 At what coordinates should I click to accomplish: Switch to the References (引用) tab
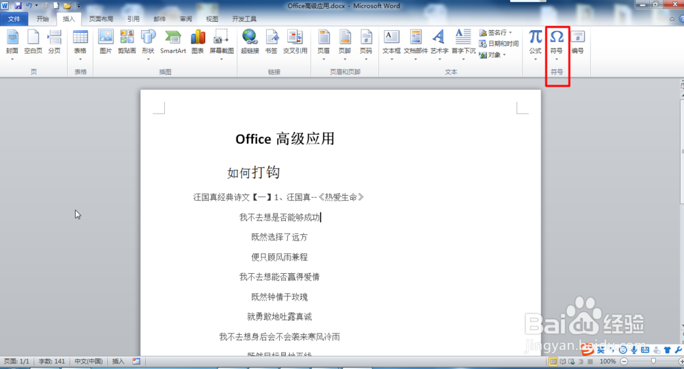[x=133, y=18]
